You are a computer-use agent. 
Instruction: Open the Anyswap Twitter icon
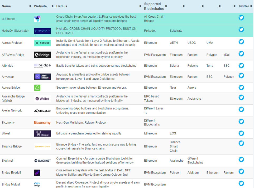241,75
